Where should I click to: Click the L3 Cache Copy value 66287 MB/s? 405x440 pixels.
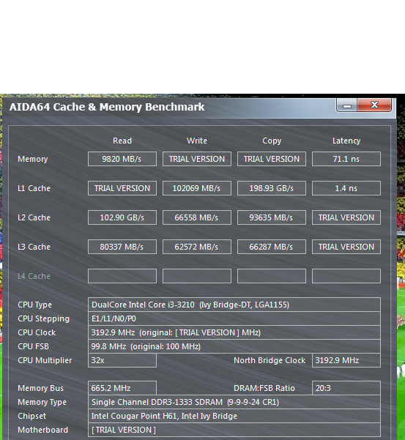coord(272,247)
